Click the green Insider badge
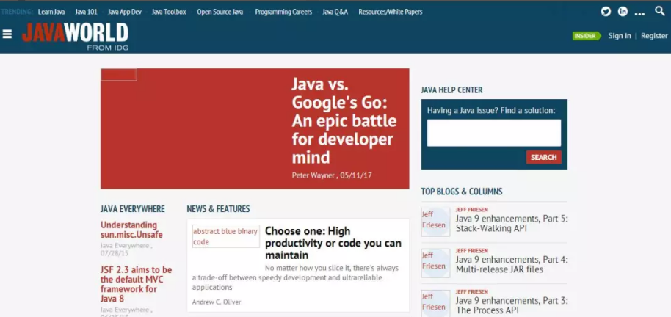Image resolution: width=671 pixels, height=317 pixels. pyautogui.click(x=587, y=36)
